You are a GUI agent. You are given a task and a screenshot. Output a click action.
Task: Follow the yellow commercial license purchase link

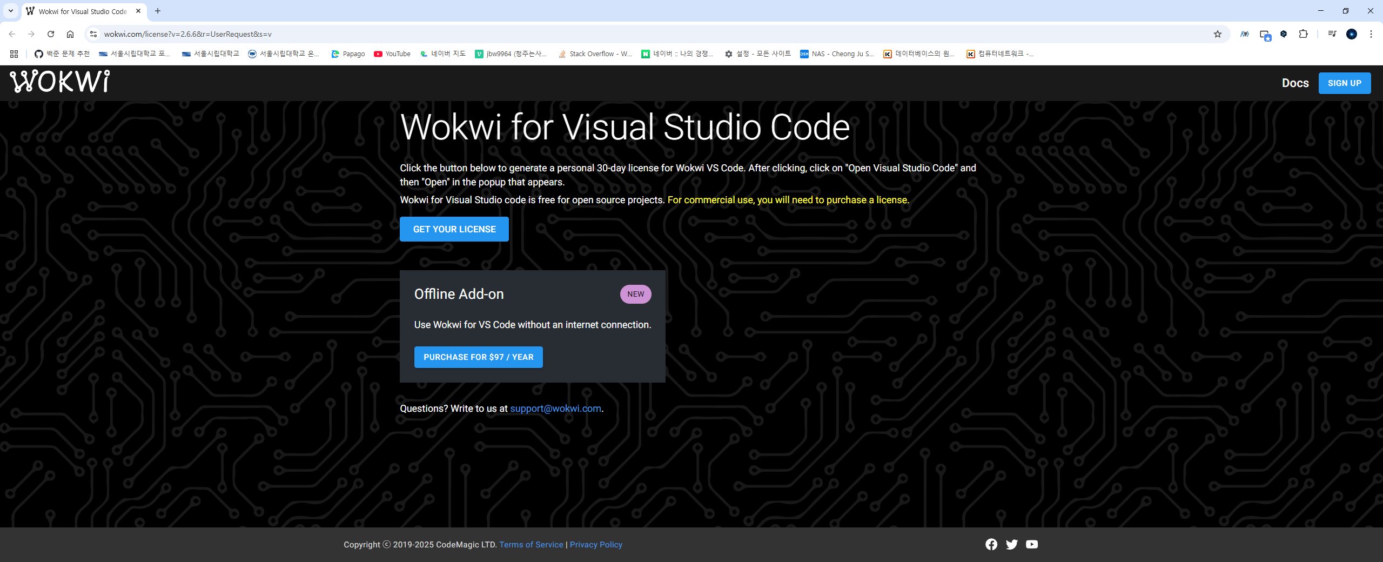(789, 200)
